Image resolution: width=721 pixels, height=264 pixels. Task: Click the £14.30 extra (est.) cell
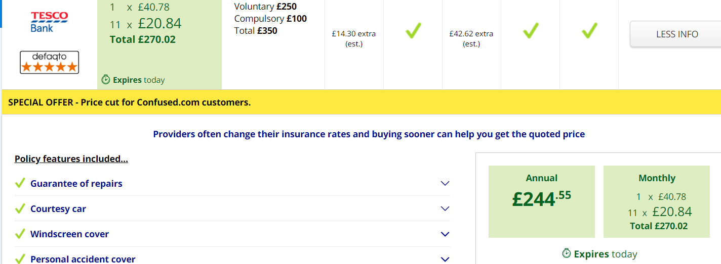point(354,39)
